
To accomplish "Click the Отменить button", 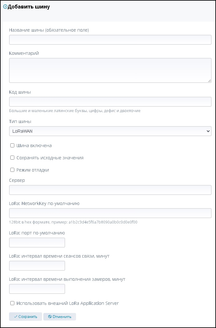I will coord(60,317).
